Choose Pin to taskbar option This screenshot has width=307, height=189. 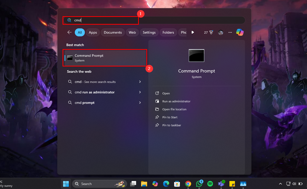168,125
